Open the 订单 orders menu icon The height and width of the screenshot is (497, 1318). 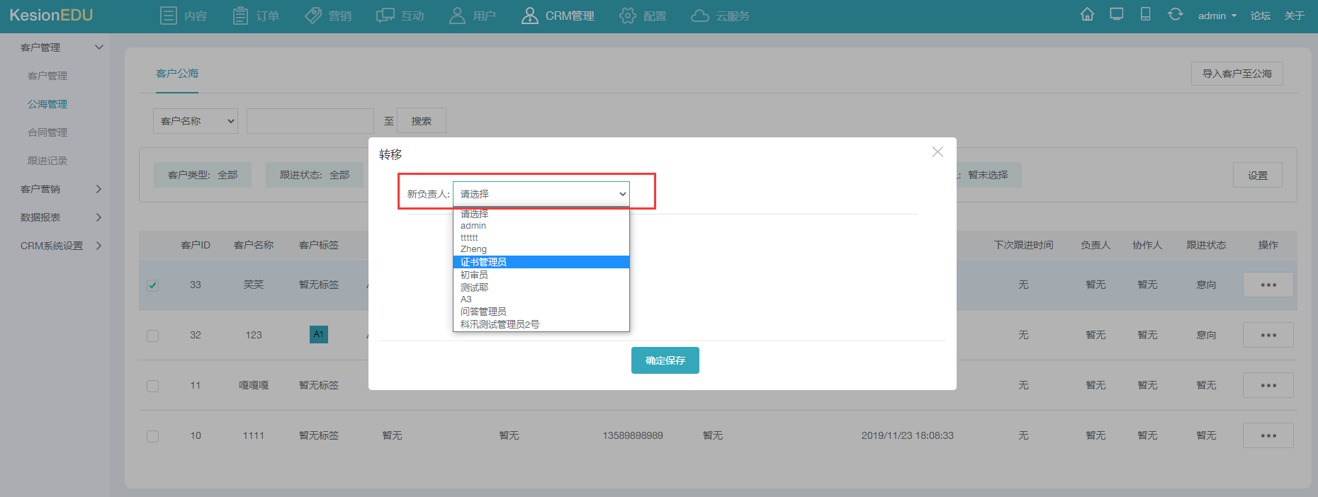pos(240,16)
